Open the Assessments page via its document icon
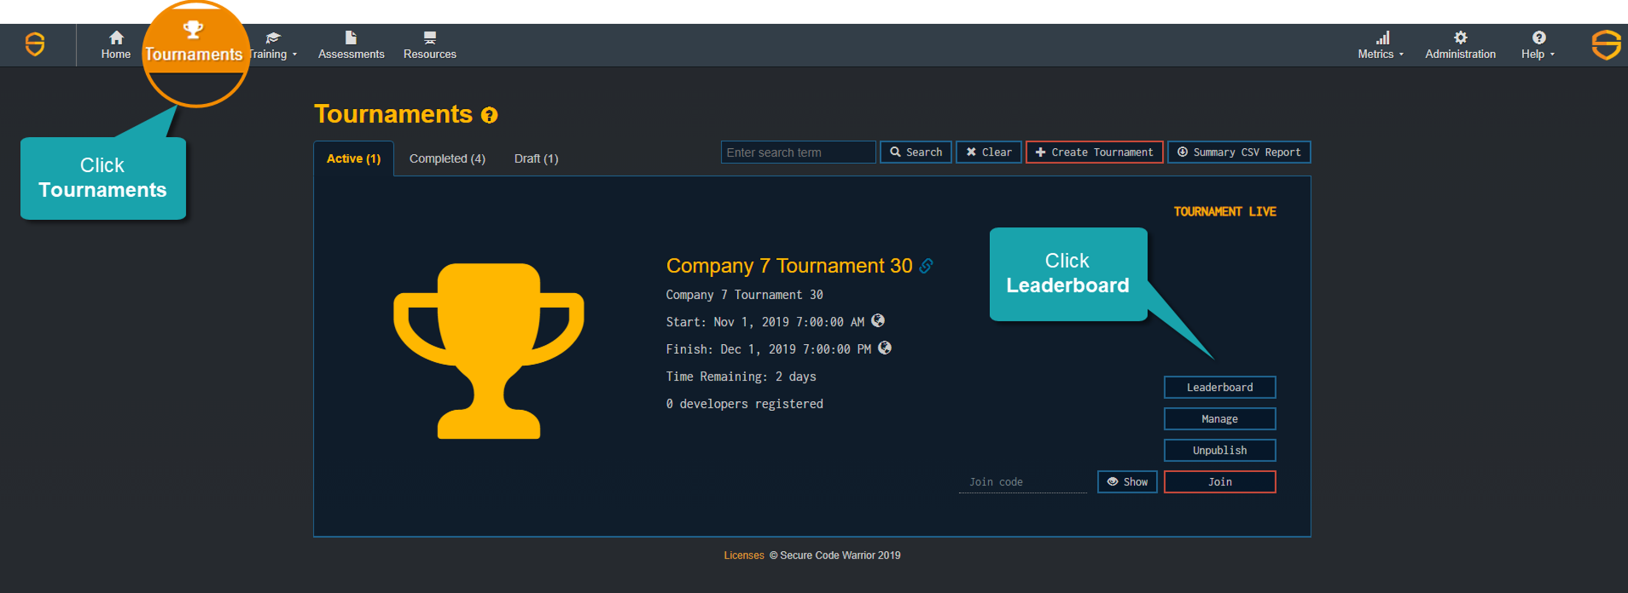The image size is (1628, 593). (x=351, y=37)
